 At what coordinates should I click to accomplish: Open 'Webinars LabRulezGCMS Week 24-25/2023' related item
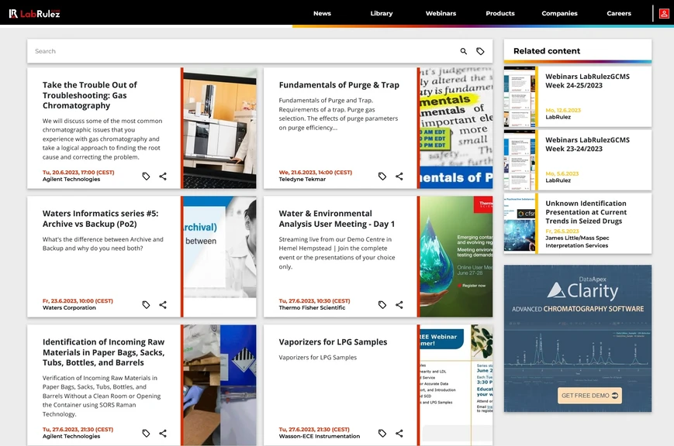[x=587, y=81]
